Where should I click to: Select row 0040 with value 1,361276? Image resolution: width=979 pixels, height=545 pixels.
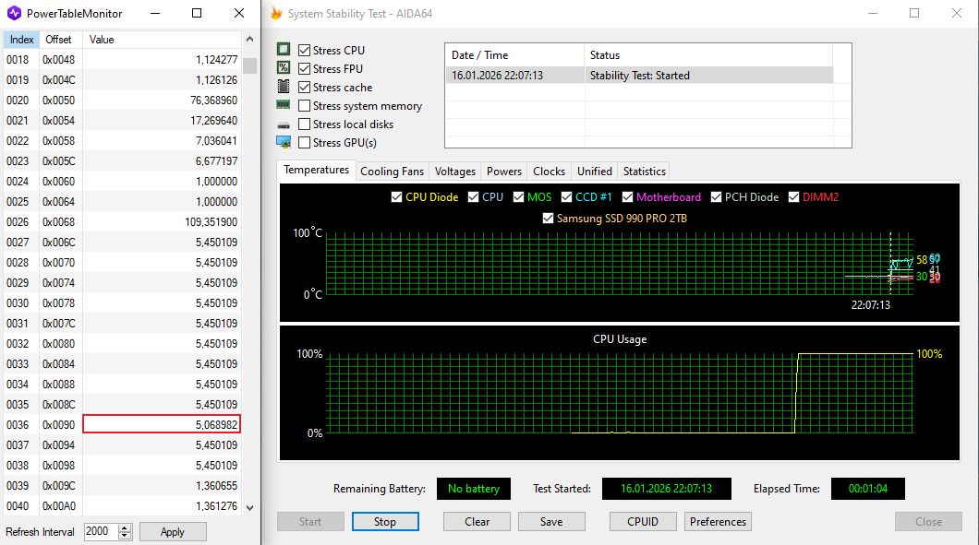tap(122, 505)
